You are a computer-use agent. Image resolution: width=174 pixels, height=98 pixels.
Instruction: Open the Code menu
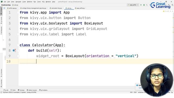(x=24, y=2)
